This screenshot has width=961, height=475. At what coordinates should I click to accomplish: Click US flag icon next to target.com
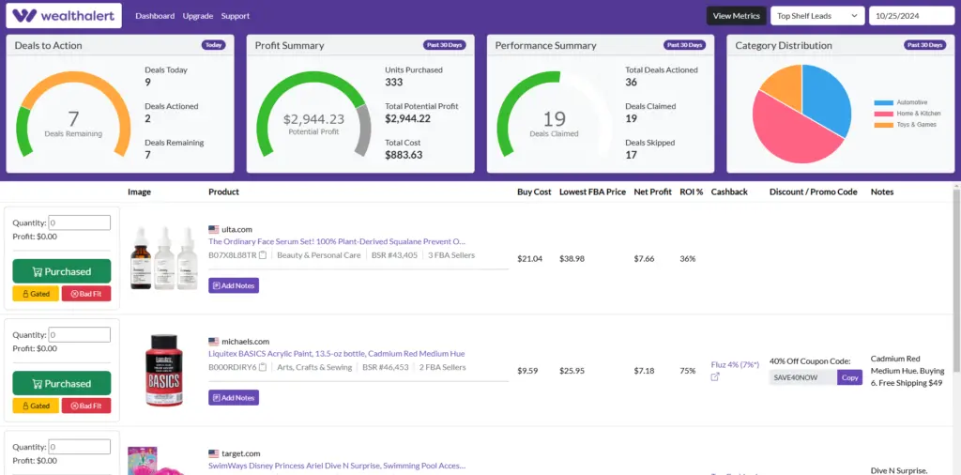click(213, 454)
